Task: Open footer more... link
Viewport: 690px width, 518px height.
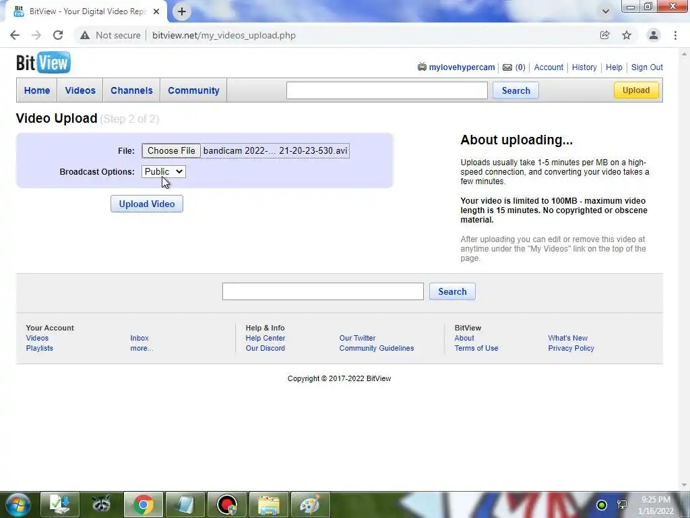Action: pos(142,348)
